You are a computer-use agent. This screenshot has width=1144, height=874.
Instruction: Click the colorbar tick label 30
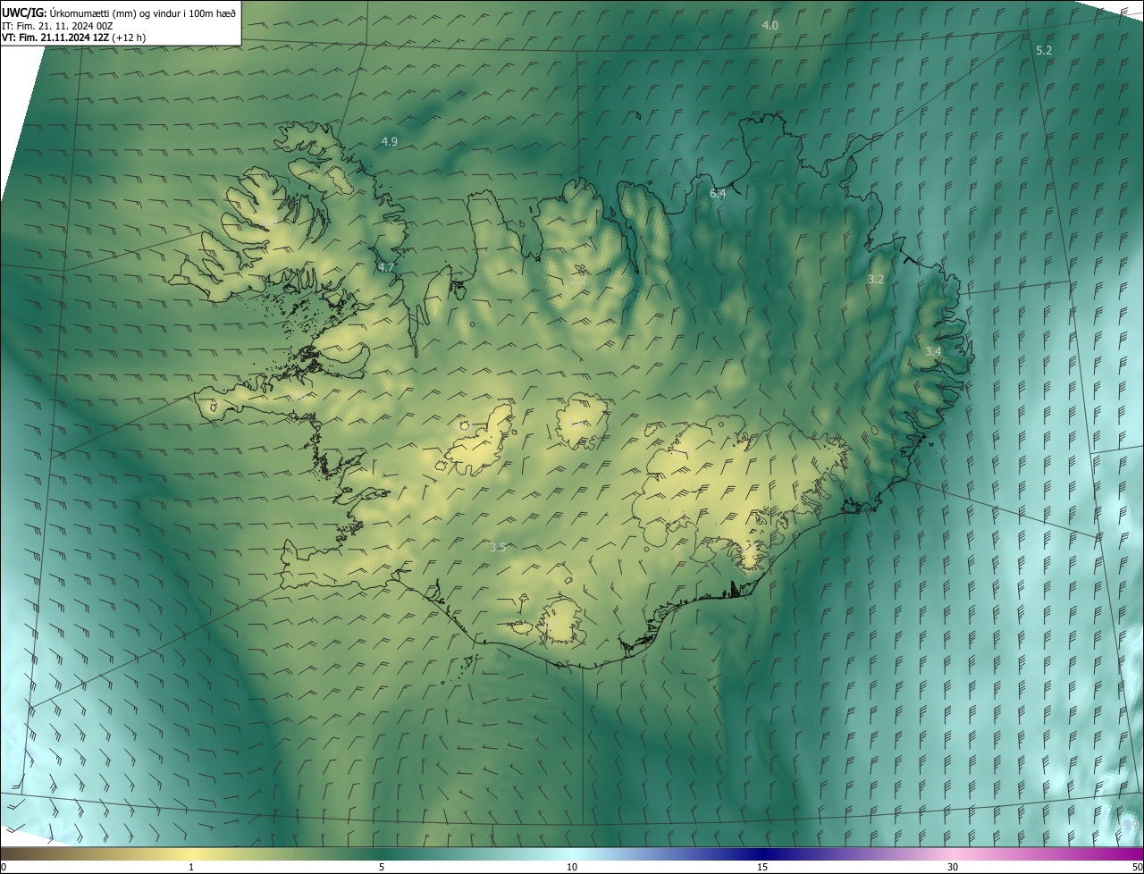click(953, 867)
